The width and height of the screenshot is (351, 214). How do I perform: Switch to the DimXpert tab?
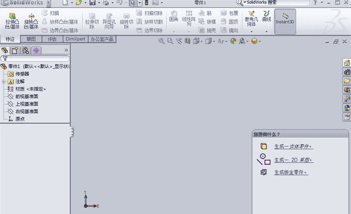coord(76,39)
